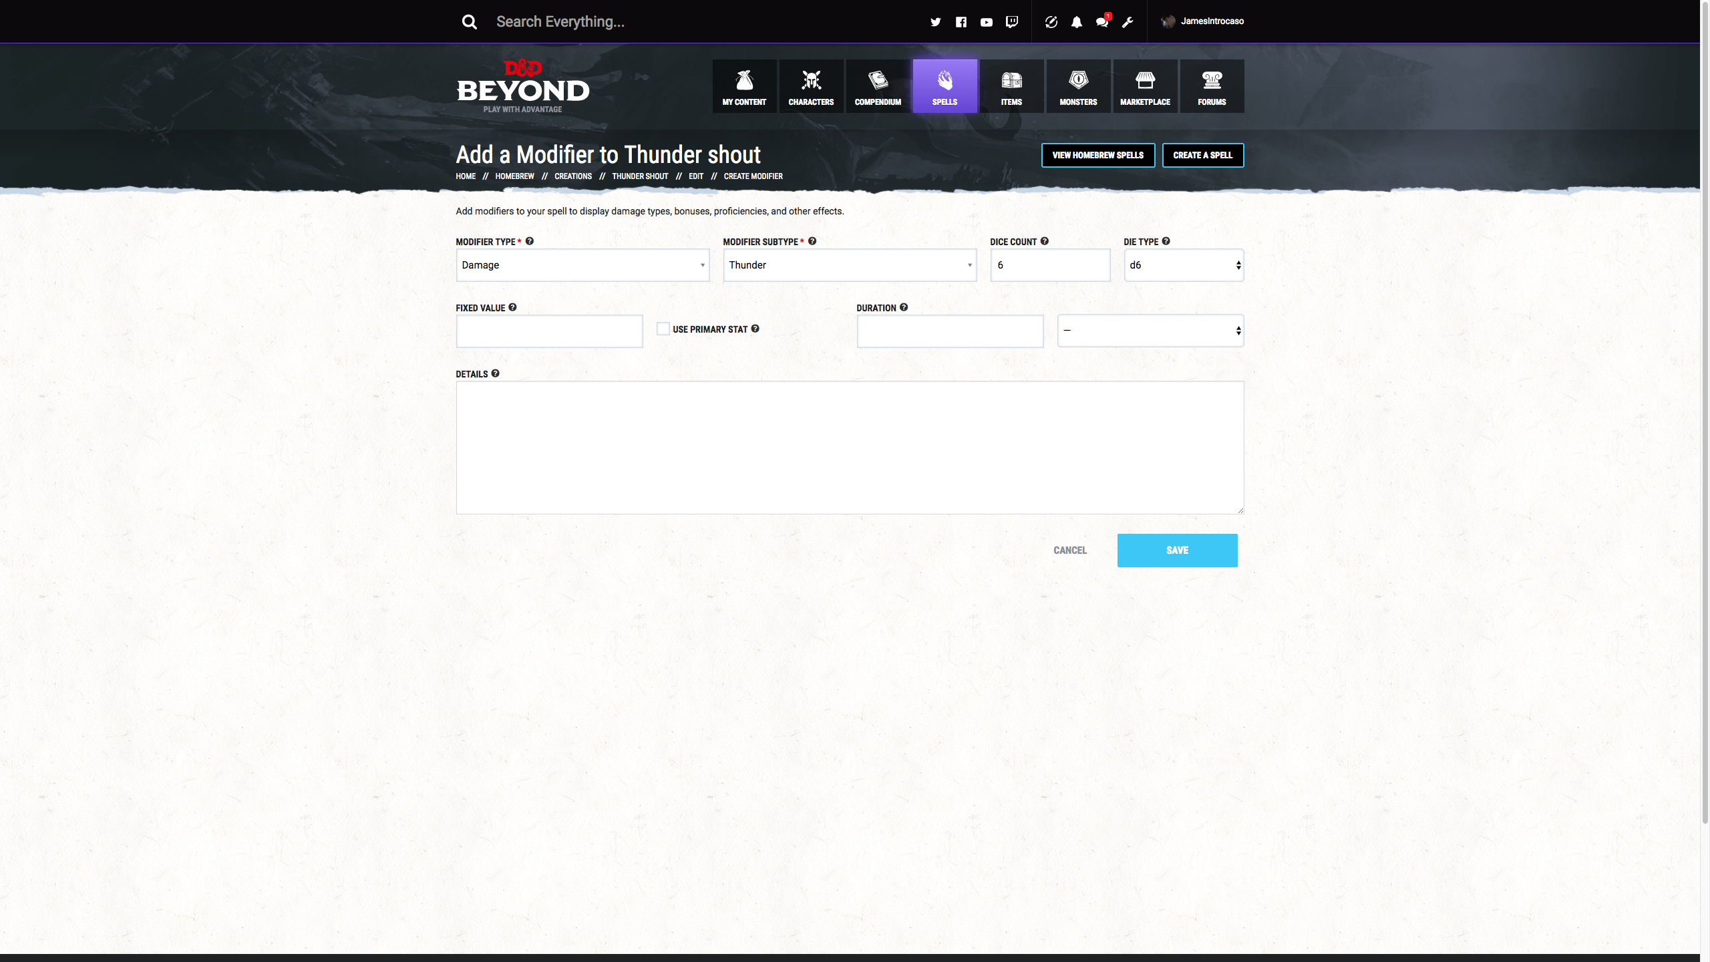Click the compass icon in top bar
Image resolution: width=1710 pixels, height=962 pixels.
pyautogui.click(x=1051, y=22)
